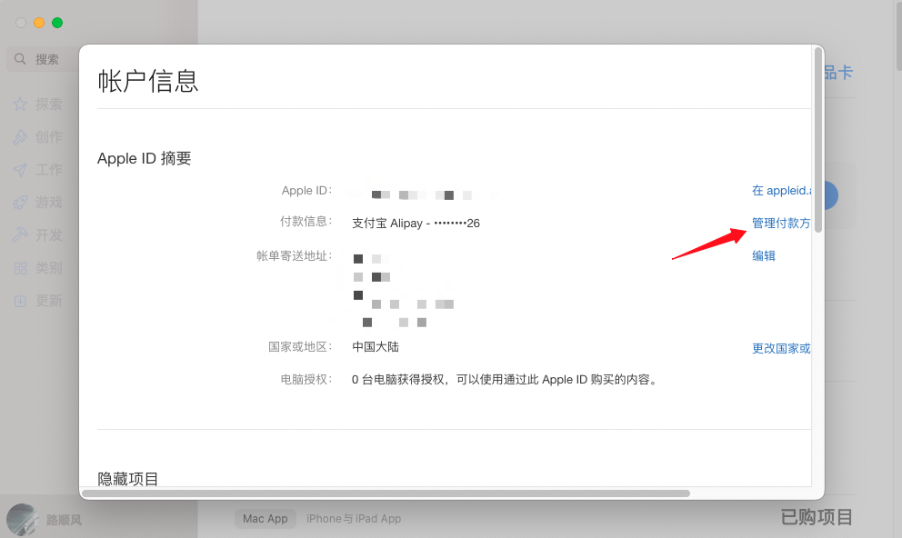Click the 更改国家或 change country link
Image resolution: width=902 pixels, height=538 pixels.
[781, 348]
